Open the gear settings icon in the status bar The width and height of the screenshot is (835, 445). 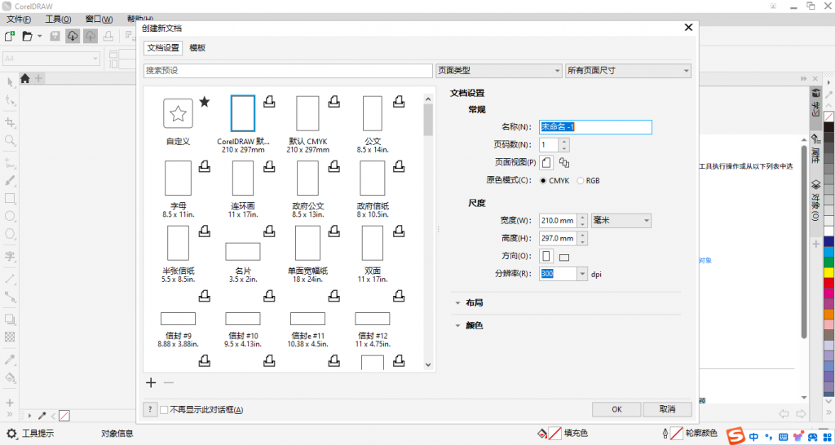tap(11, 434)
